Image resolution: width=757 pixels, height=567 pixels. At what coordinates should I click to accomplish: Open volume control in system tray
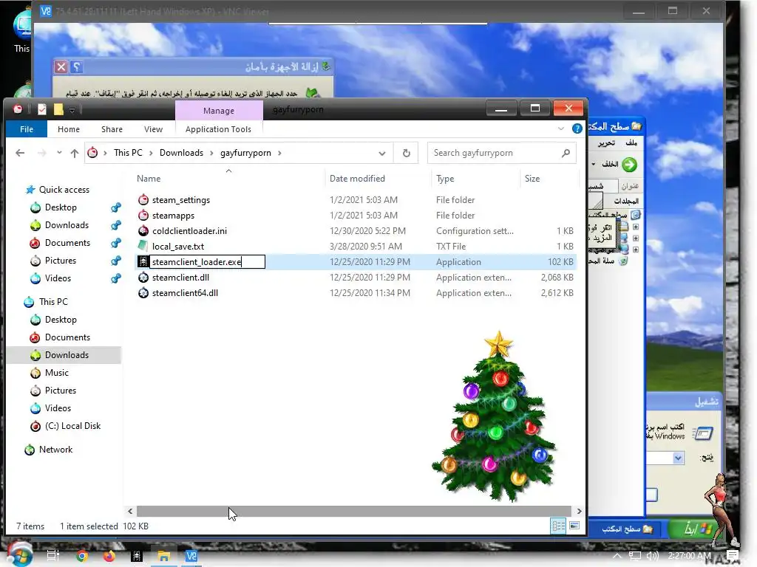652,556
